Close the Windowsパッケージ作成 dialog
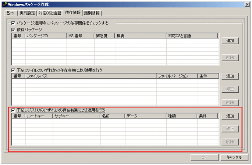This screenshot has height=165, width=252. pyautogui.click(x=247, y=4)
